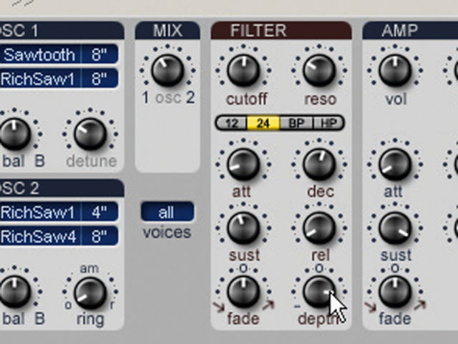Select the 12 filter mode
This screenshot has width=458, height=344.
[x=232, y=123]
